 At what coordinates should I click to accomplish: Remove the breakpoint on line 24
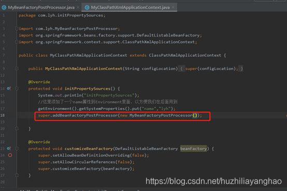10,155
